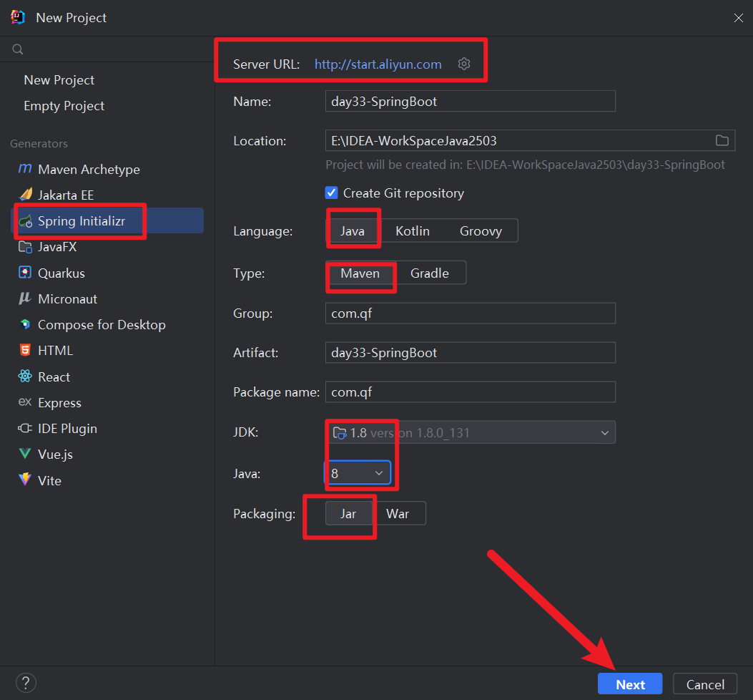This screenshot has height=700, width=753.
Task: Browse location with folder icon
Action: pyautogui.click(x=722, y=140)
